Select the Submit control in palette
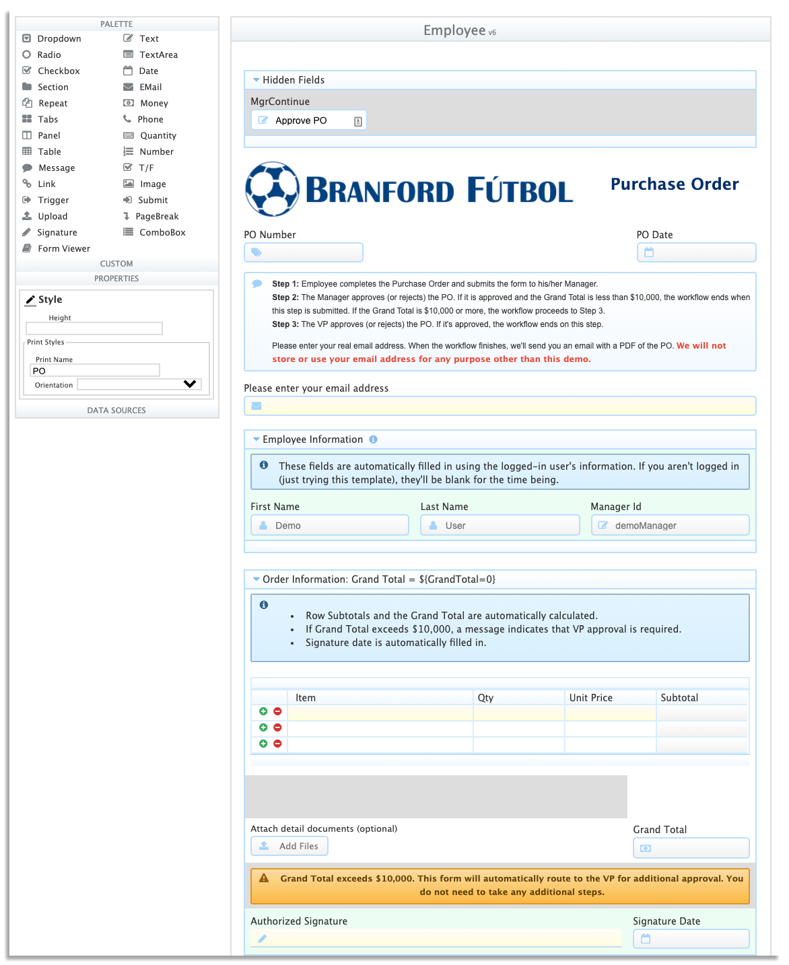This screenshot has height=965, width=789. click(x=145, y=200)
